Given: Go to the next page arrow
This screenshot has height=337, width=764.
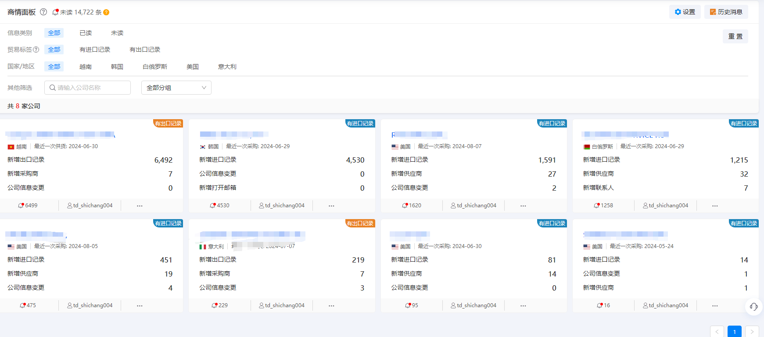Looking at the screenshot, I should click(752, 332).
